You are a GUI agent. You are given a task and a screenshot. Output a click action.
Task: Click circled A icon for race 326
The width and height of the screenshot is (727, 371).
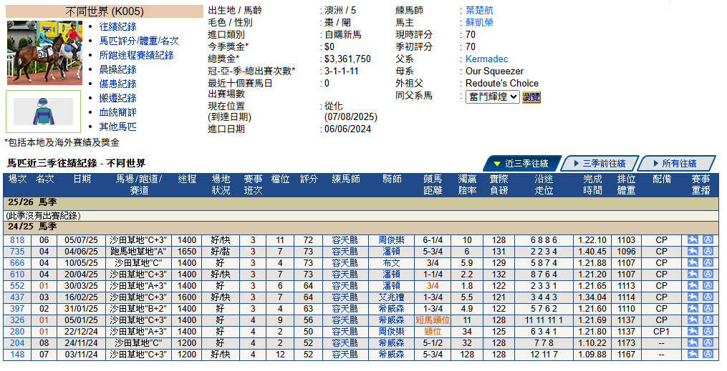708,320
